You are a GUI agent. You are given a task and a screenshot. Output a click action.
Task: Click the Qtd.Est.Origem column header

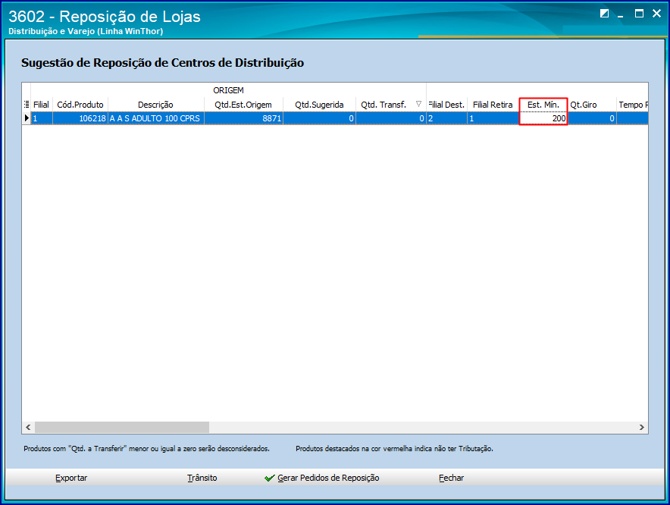point(243,105)
